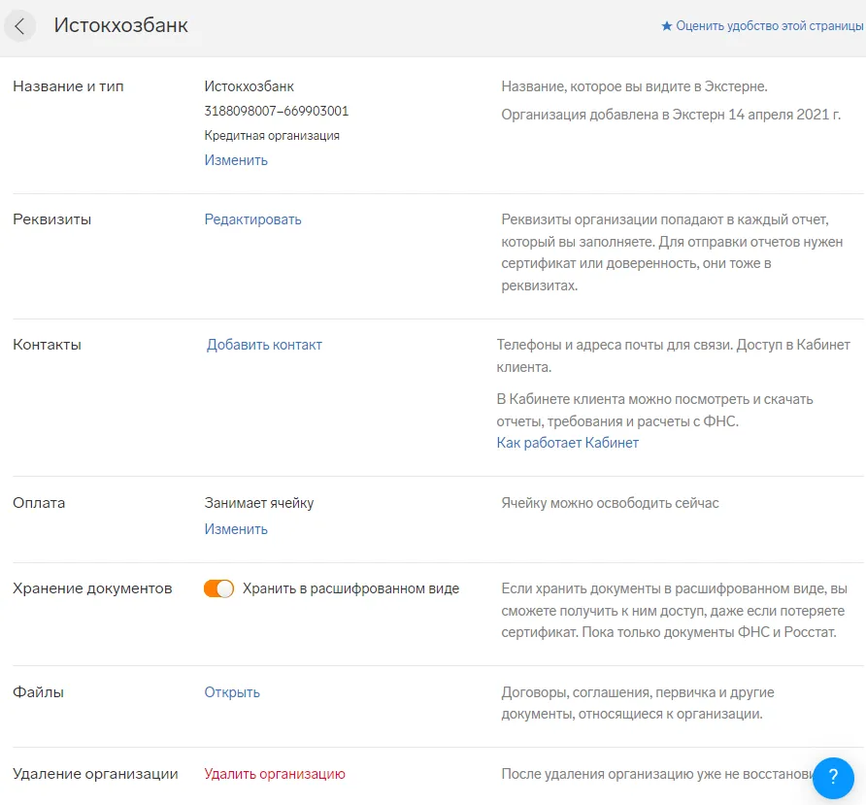Click Изменить under Занимает ячейку
The height and width of the screenshot is (805, 866).
click(x=236, y=529)
